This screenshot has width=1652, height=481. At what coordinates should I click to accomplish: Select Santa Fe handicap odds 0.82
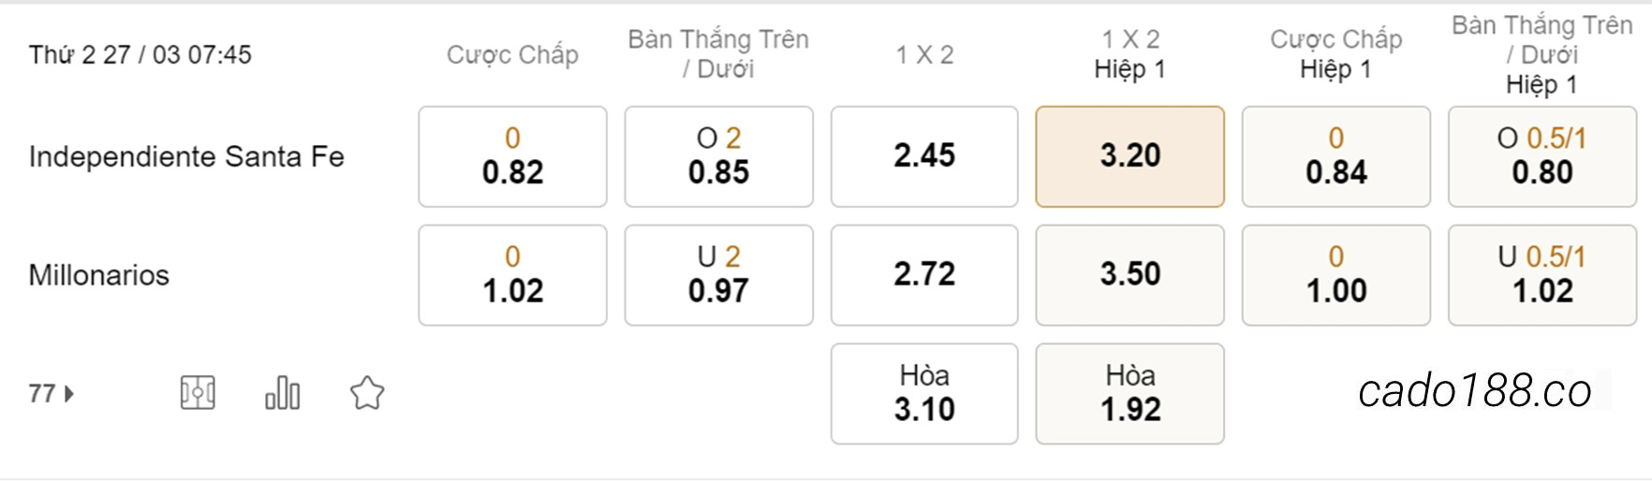512,156
